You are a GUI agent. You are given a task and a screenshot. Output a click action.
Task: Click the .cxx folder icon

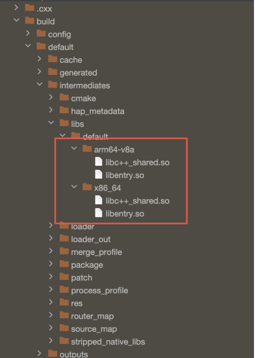point(30,8)
